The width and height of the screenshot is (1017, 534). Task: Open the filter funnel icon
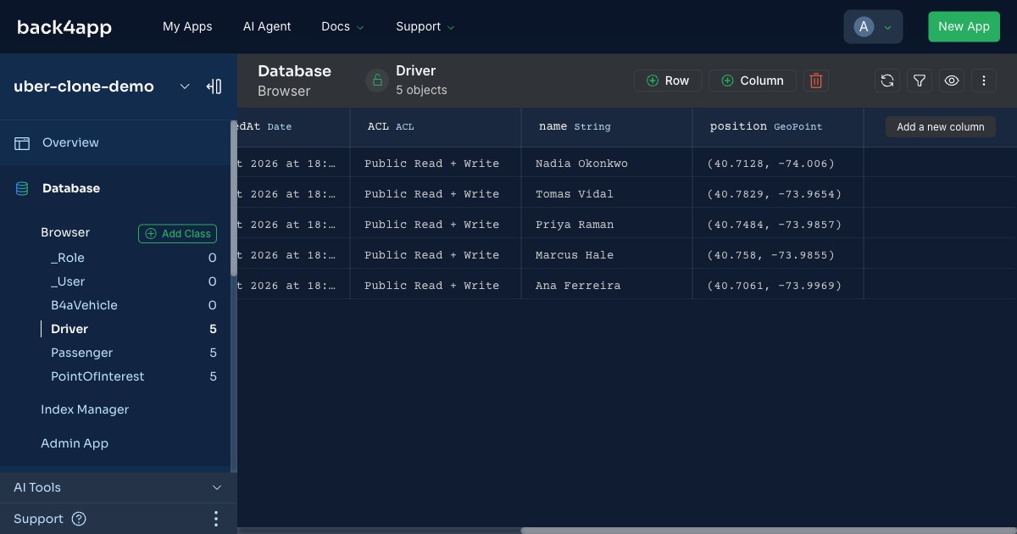coord(920,81)
